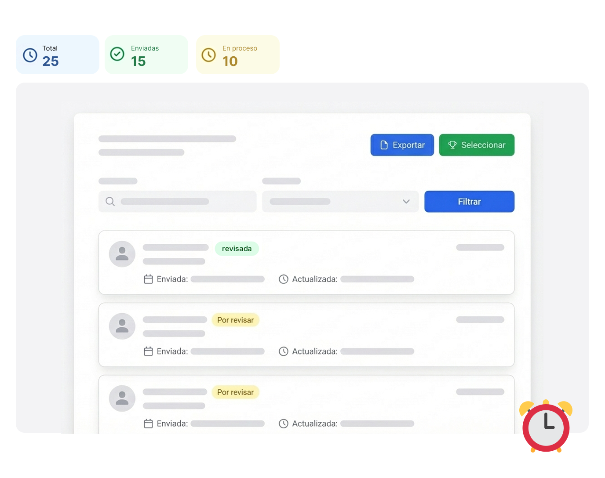Click the avatar in the second entry
Screen dimensions: 605x478
(x=122, y=326)
